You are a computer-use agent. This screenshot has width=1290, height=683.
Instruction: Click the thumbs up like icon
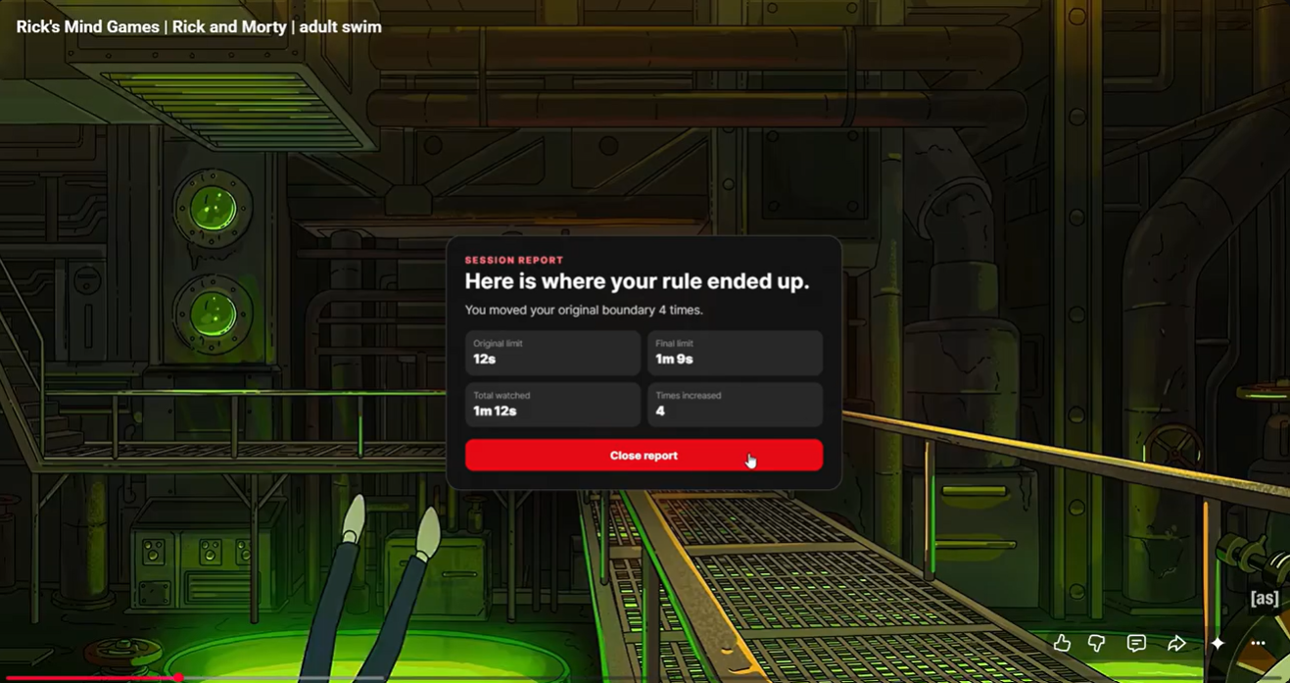(x=1062, y=643)
